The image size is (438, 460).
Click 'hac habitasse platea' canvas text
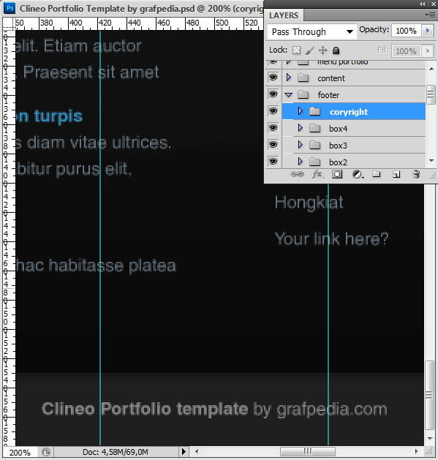point(96,265)
